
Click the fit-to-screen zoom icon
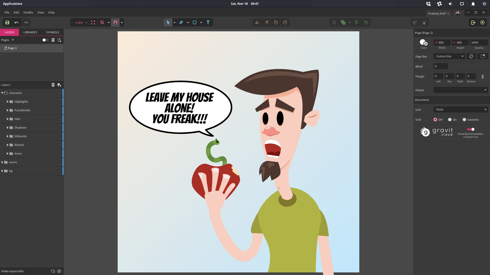pyautogui.click(x=93, y=22)
